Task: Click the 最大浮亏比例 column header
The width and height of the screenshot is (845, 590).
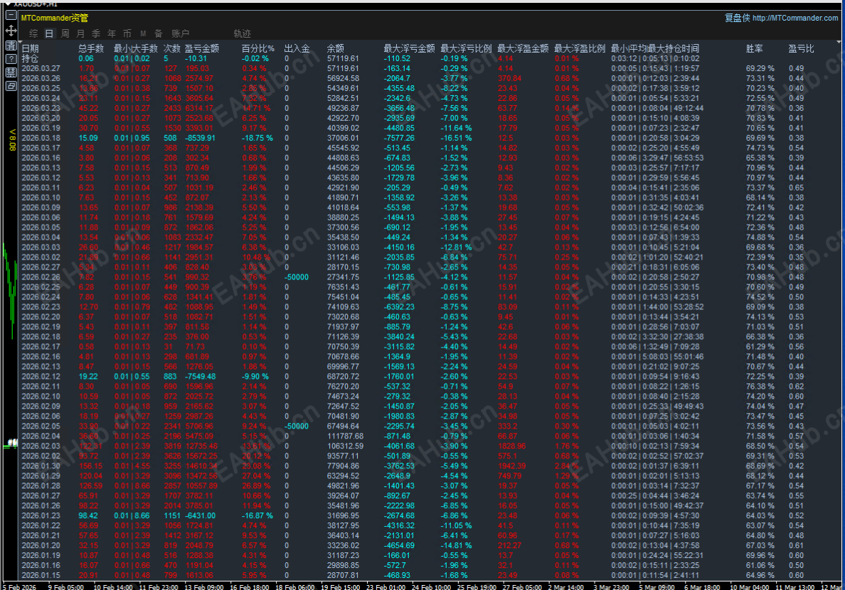Action: (466, 48)
